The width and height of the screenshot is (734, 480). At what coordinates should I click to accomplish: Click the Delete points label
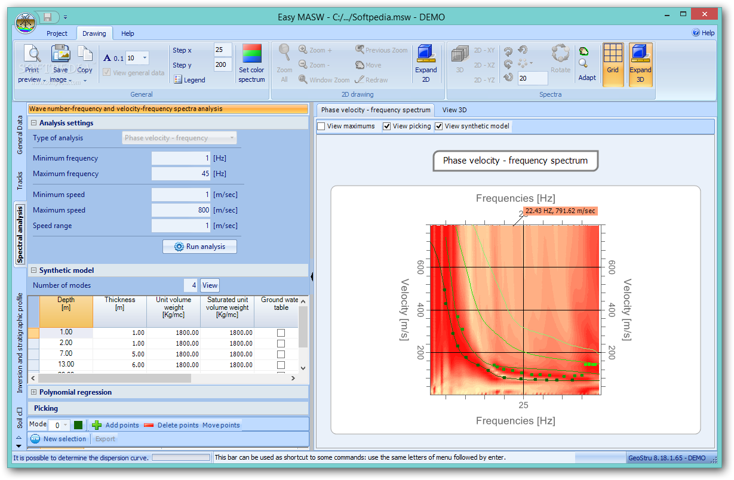coord(178,425)
